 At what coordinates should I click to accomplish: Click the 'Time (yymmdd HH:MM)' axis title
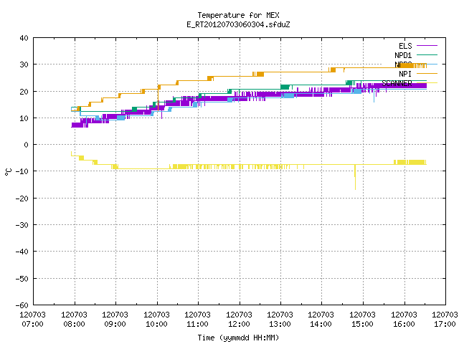coord(238,338)
